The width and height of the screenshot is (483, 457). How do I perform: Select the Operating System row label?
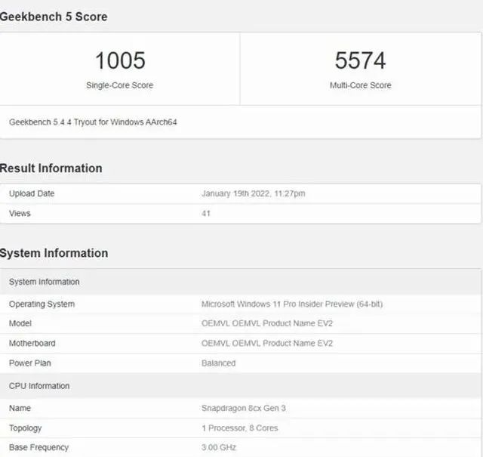(x=42, y=304)
